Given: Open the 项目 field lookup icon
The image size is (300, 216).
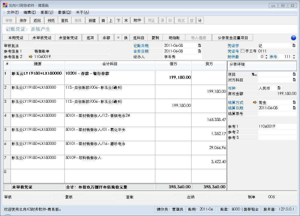Looking at the screenshot, I should click(294, 74).
